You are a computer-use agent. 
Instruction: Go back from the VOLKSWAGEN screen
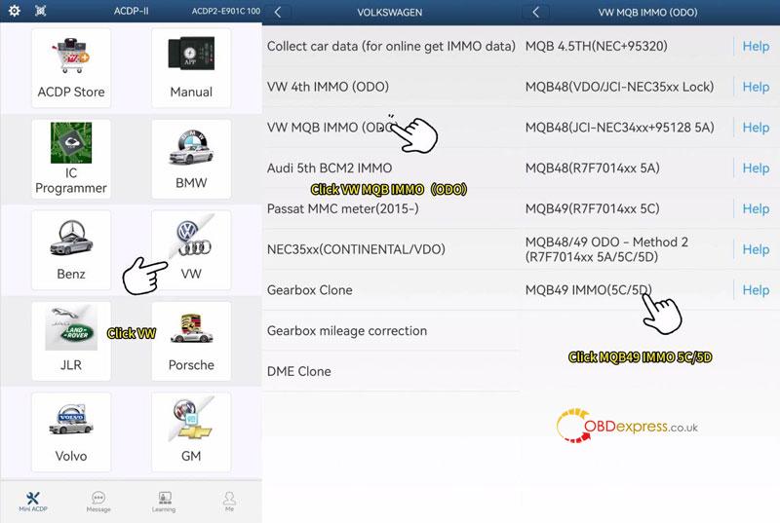coord(278,12)
